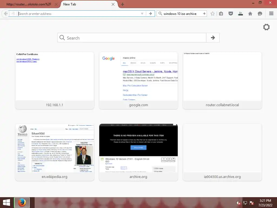The height and width of the screenshot is (208, 277).
Task: Submit the central search arrow button
Action: pos(213,38)
